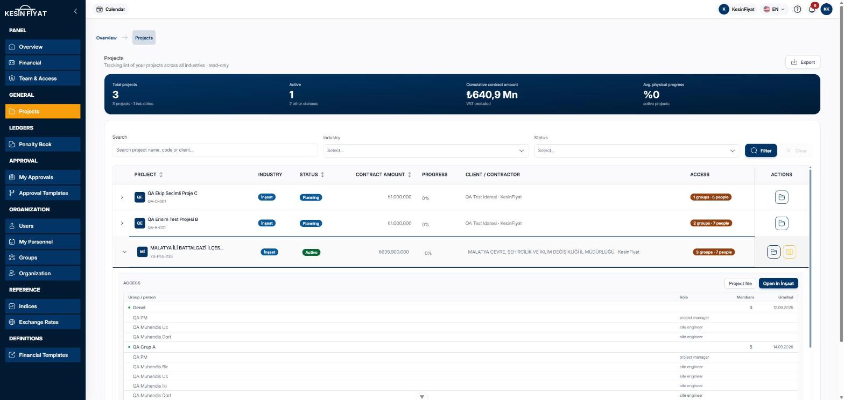This screenshot has height=400, width=844.
Task: Open the EN language selector
Action: [x=774, y=9]
